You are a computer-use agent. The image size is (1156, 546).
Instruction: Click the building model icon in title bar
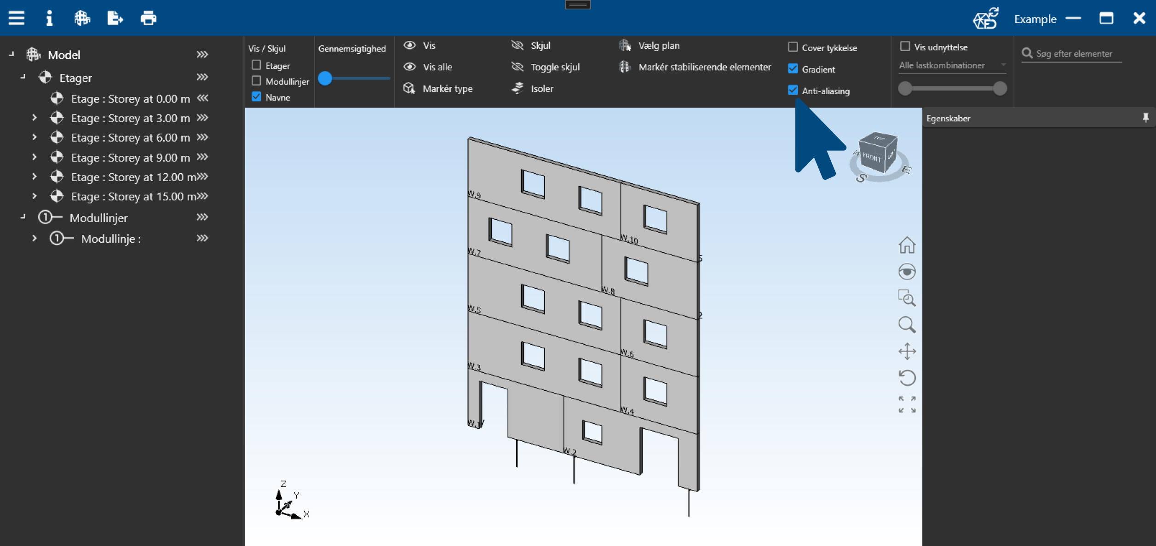point(82,18)
